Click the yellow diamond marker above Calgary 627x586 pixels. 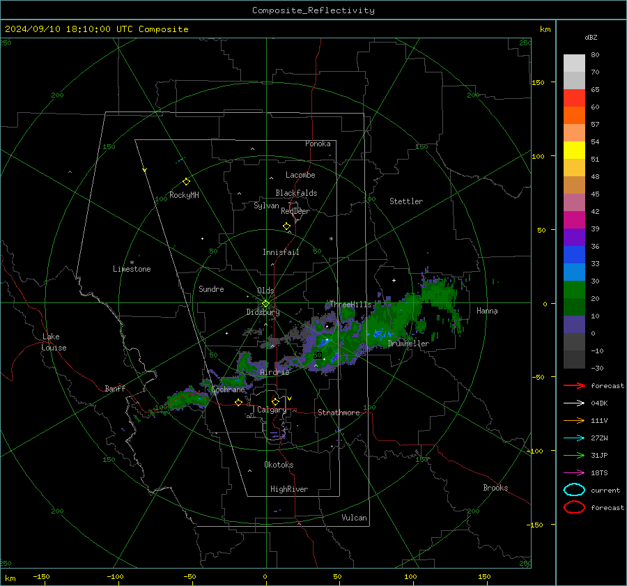pyautogui.click(x=275, y=401)
